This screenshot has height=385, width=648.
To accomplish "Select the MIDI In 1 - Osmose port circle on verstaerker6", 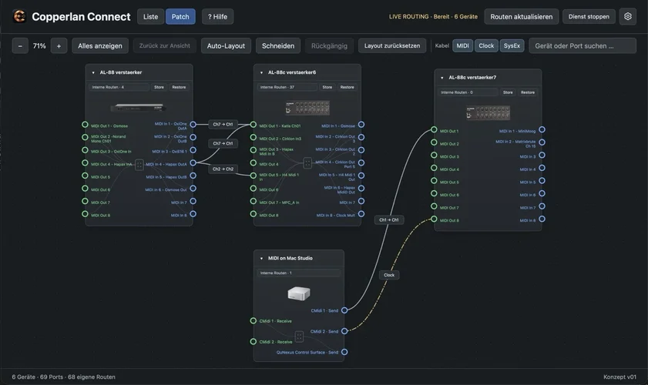I will tap(361, 124).
